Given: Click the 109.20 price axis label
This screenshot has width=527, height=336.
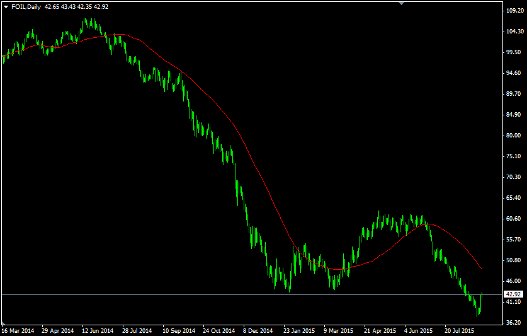Looking at the screenshot, I should [x=515, y=11].
